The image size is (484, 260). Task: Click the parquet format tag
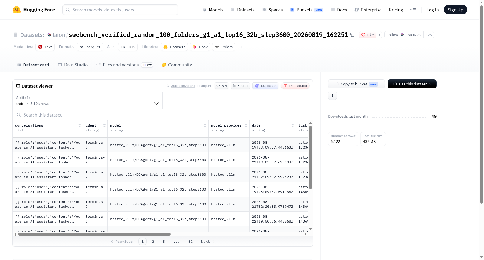click(x=90, y=47)
